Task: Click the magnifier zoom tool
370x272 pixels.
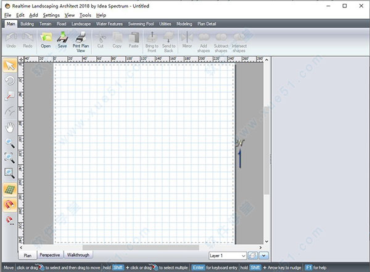Action: coord(10,142)
